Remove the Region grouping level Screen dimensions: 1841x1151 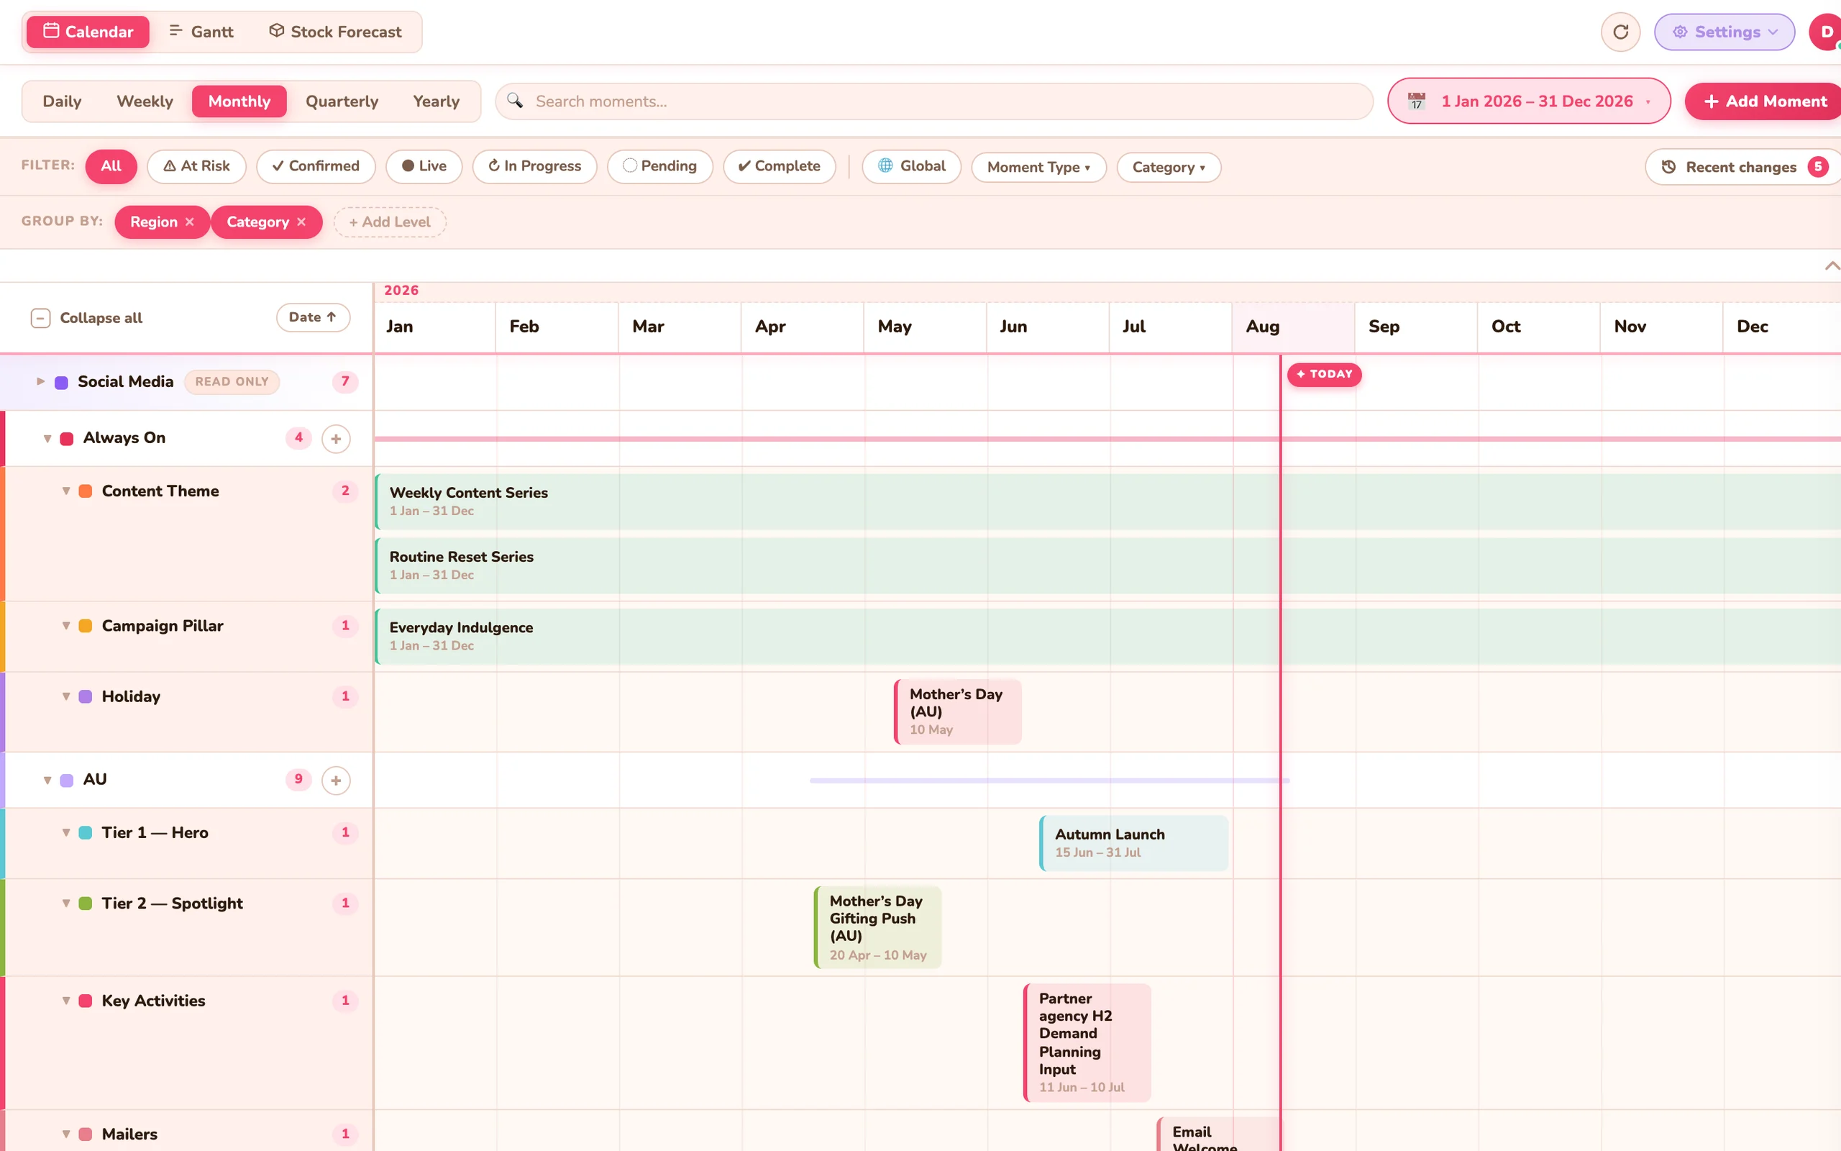pos(189,222)
